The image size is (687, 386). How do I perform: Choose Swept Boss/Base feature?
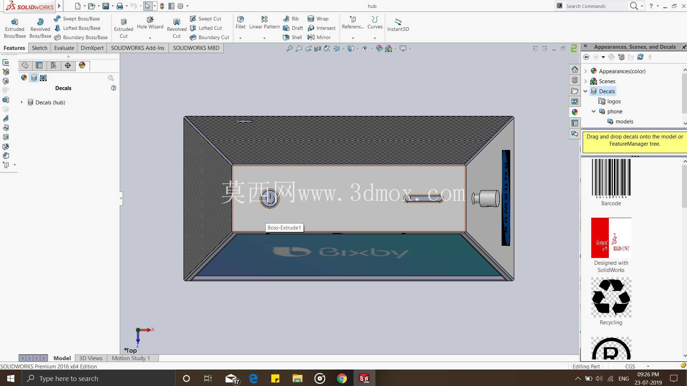[77, 19]
